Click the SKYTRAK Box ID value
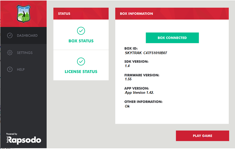Viewport: 235px width, 149px height. [x=146, y=53]
